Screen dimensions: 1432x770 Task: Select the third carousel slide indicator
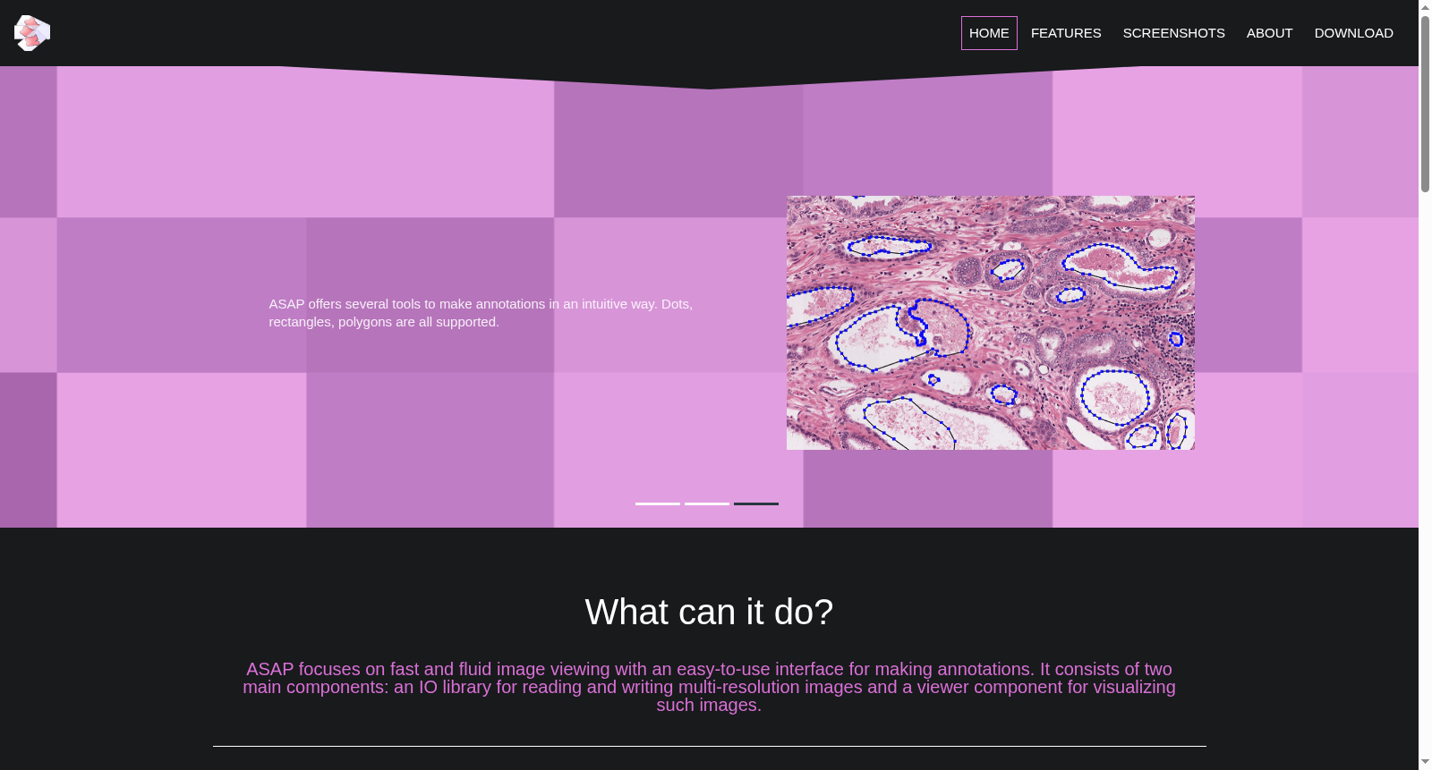click(x=756, y=503)
